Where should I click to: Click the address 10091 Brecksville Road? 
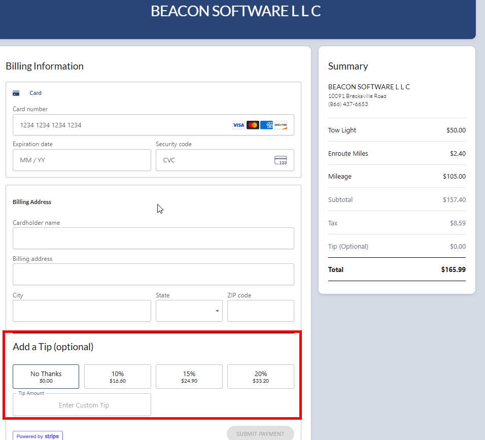click(357, 96)
